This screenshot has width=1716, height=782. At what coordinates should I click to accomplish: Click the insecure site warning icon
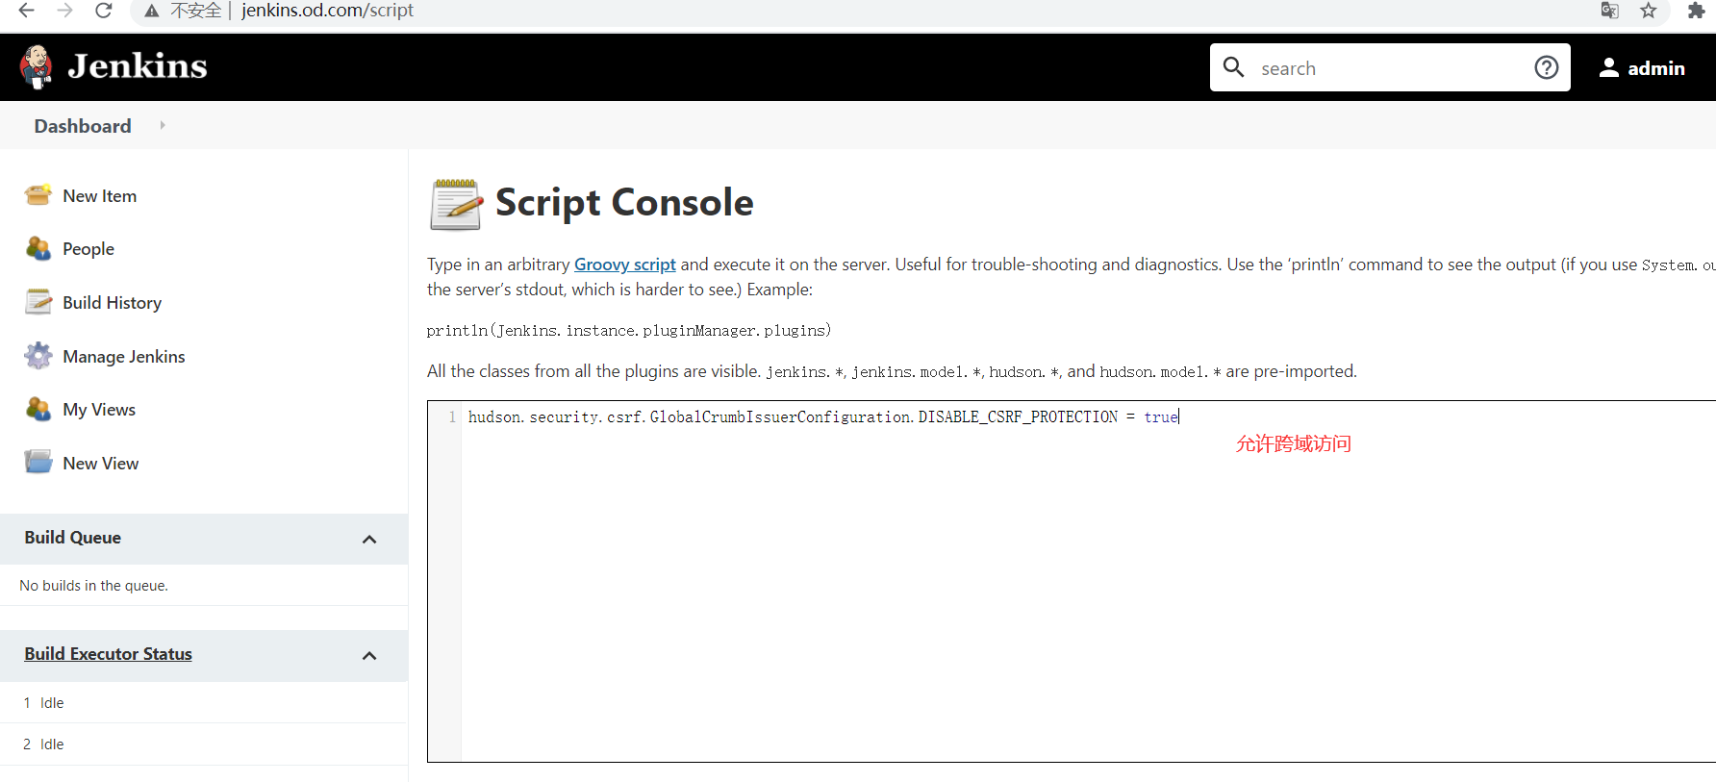pyautogui.click(x=151, y=11)
